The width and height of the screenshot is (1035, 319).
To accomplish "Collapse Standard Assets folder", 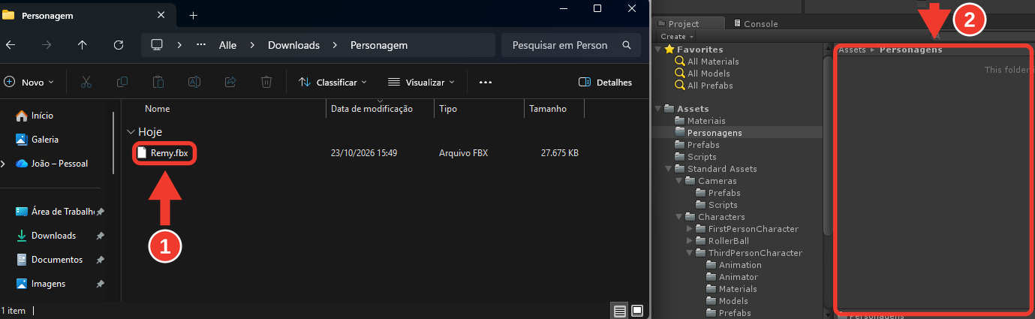I will (x=669, y=169).
